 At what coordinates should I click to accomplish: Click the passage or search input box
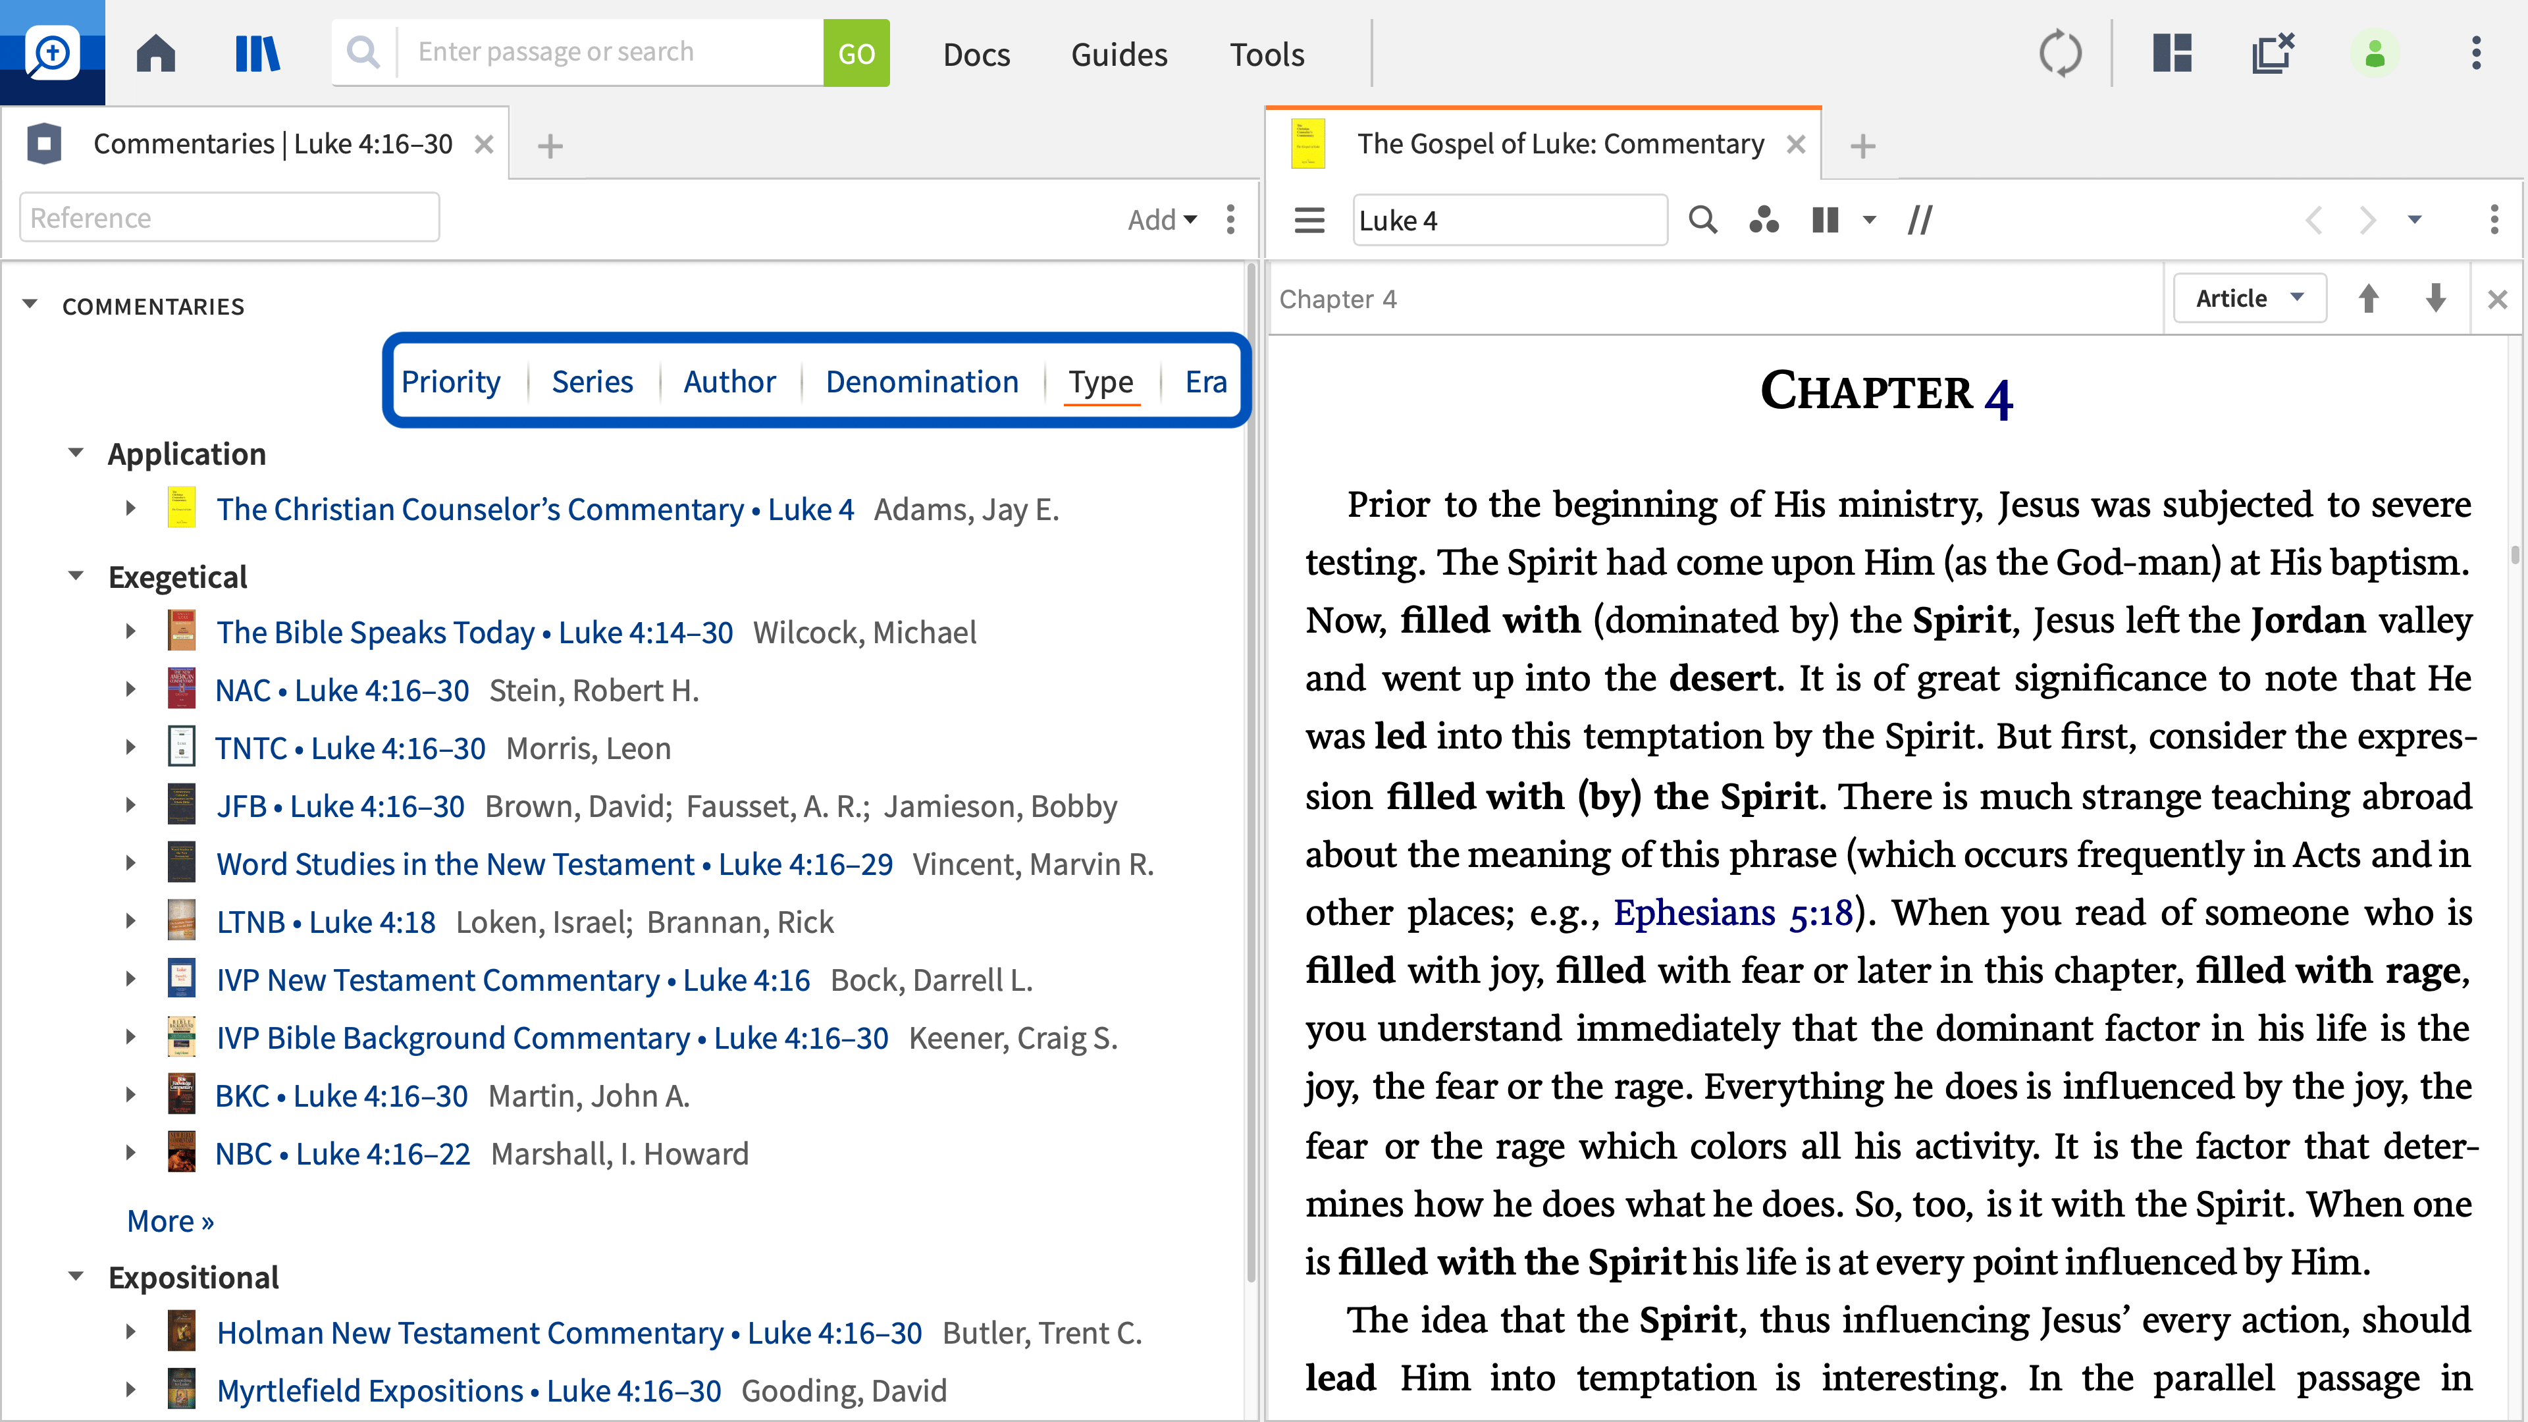tap(610, 52)
